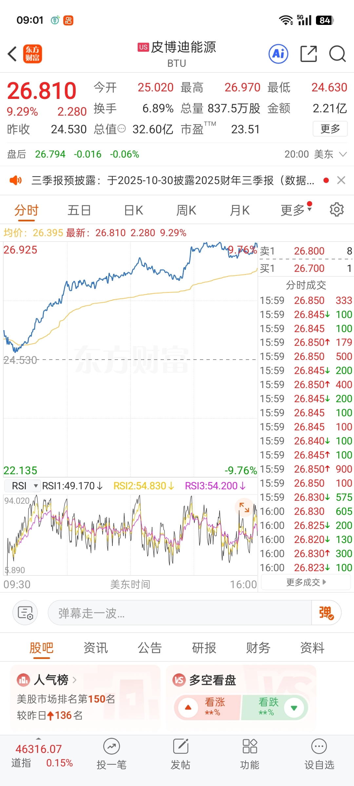Screen dimensions: 354x786
Task: Expand the RSI chart fullscreen icon
Action: tap(244, 507)
